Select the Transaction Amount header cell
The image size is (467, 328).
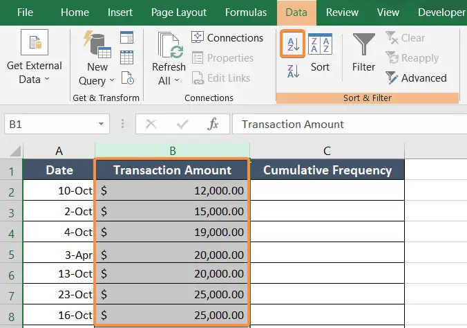pos(173,170)
